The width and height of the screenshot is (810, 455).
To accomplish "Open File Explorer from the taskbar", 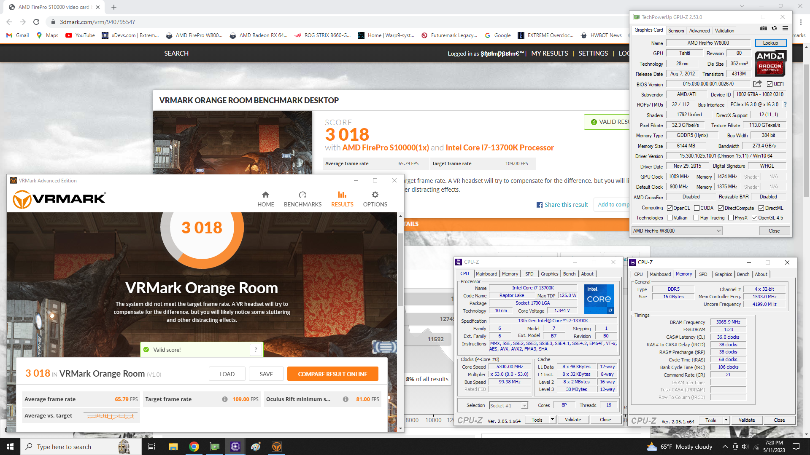I will (173, 447).
